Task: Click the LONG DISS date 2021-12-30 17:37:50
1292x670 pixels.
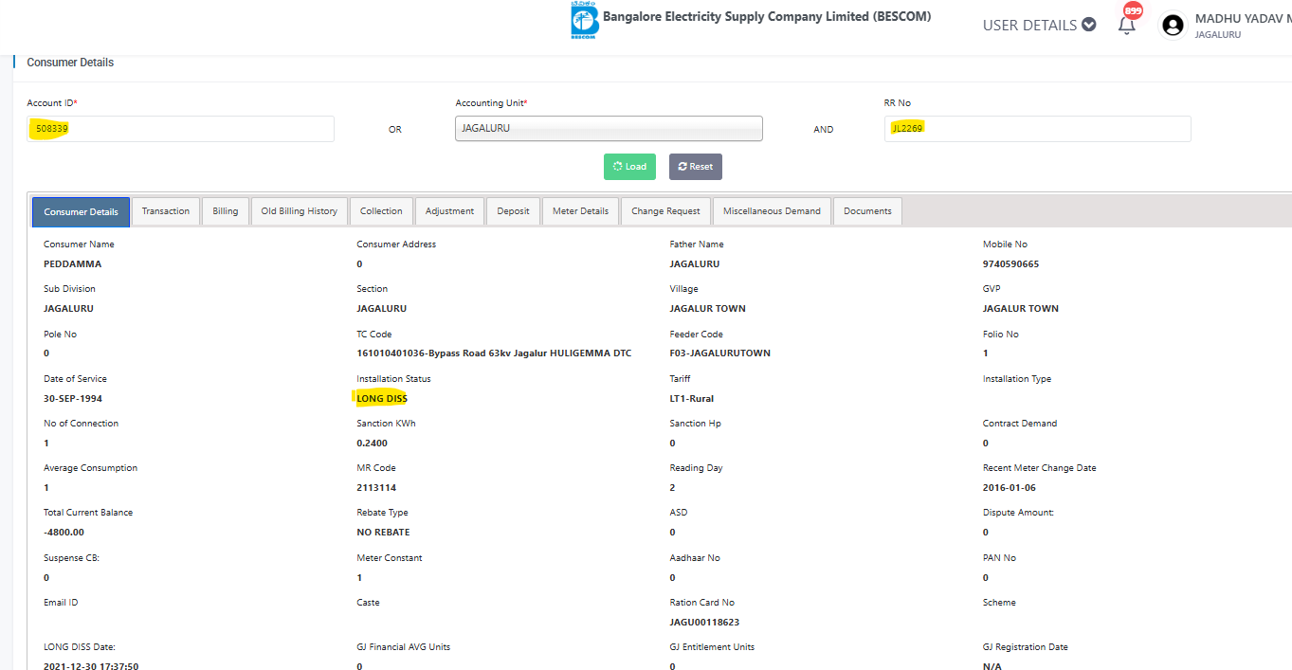Action: 91,667
